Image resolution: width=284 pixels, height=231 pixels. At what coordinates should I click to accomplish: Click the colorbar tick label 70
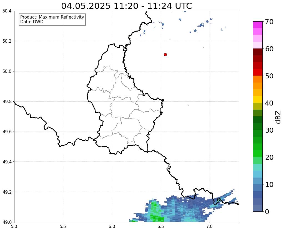269,22
